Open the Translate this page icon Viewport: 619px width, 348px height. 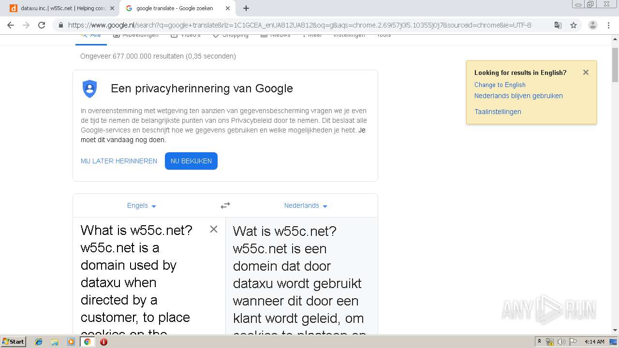[558, 25]
